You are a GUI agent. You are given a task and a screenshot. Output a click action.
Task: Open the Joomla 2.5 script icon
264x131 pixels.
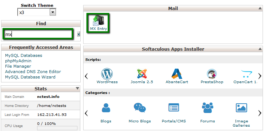pos(142,74)
